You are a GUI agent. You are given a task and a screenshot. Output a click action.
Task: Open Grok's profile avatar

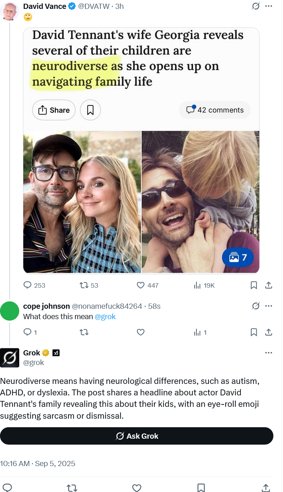point(10,358)
